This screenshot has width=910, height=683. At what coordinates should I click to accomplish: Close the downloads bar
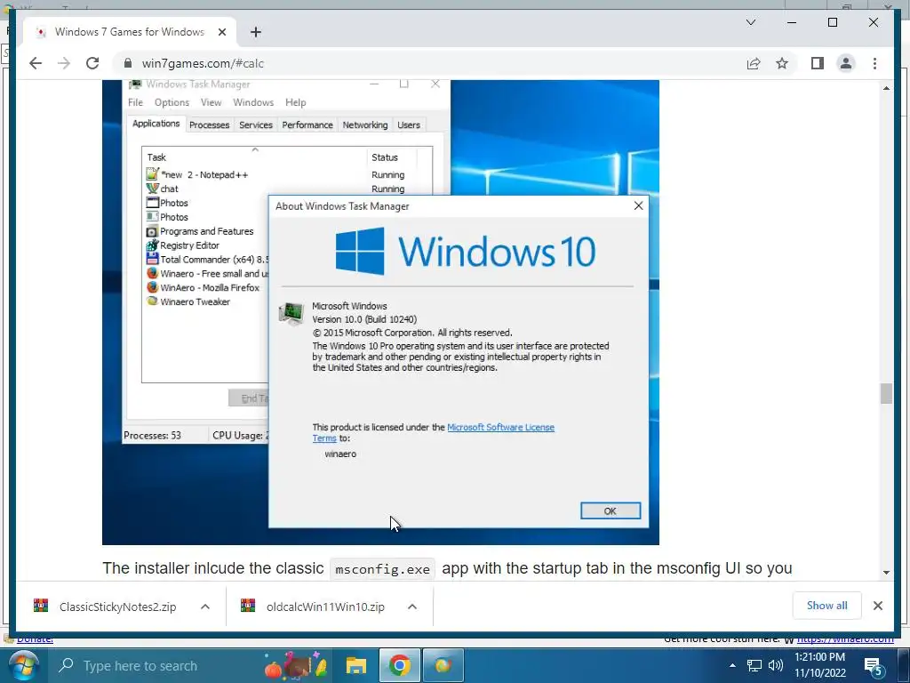click(x=877, y=606)
